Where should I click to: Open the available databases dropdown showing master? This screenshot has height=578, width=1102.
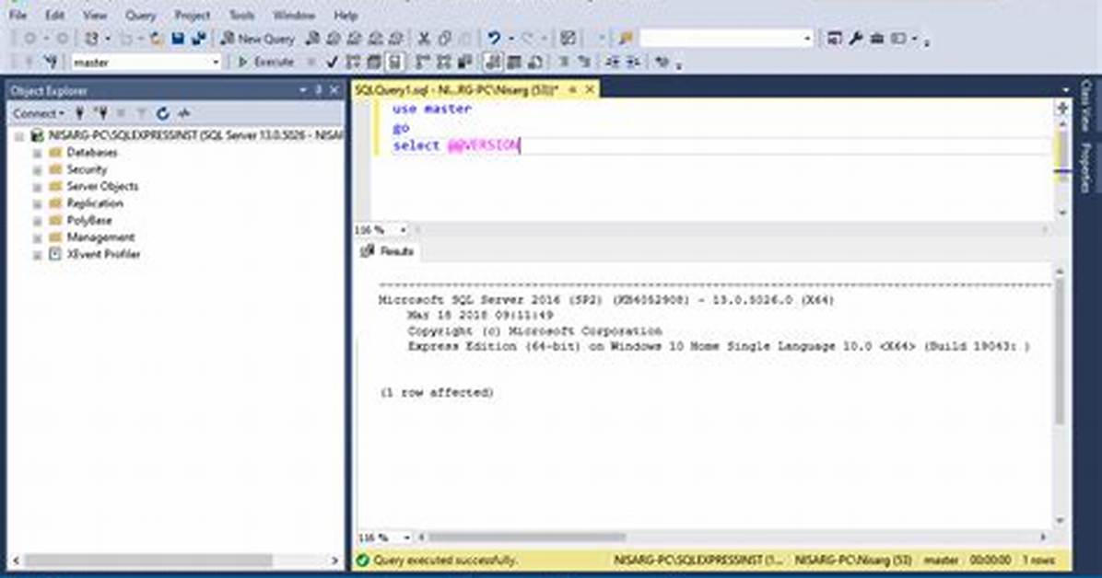click(147, 63)
